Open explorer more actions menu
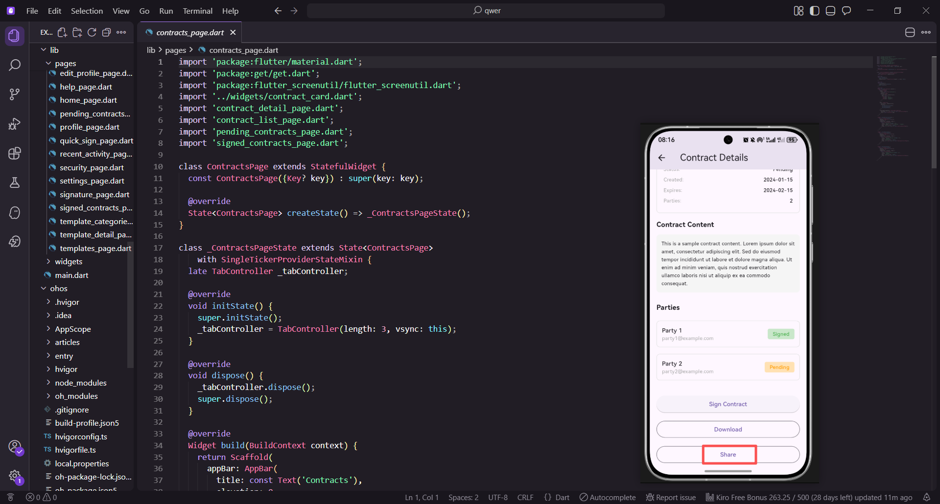The height and width of the screenshot is (504, 940). pos(121,32)
